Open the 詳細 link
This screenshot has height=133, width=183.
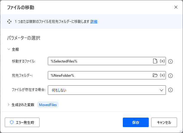pyautogui.click(x=94, y=22)
